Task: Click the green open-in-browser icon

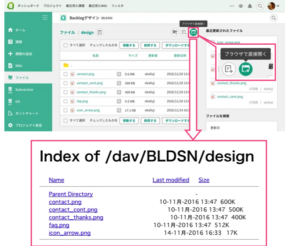Action: pyautogui.click(x=194, y=32)
